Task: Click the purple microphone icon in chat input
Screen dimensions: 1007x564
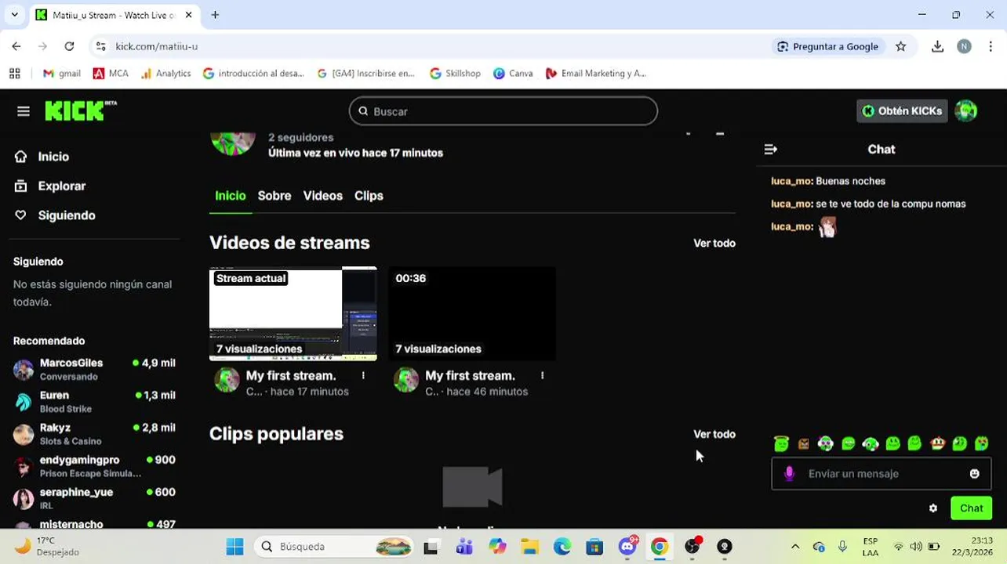Action: (x=789, y=474)
